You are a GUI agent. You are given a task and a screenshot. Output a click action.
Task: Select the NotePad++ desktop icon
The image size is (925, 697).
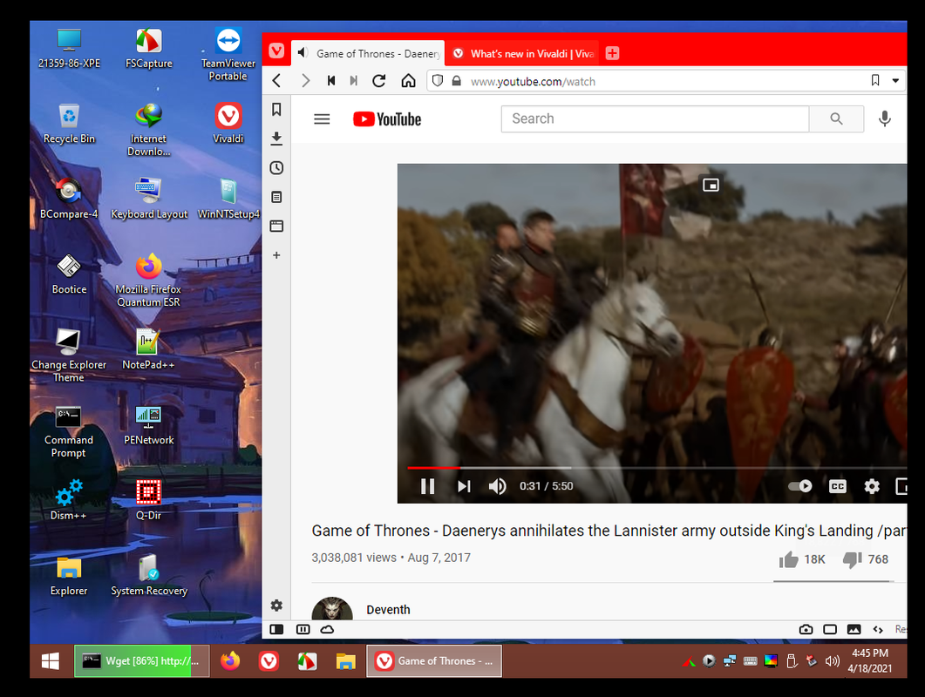(x=148, y=349)
